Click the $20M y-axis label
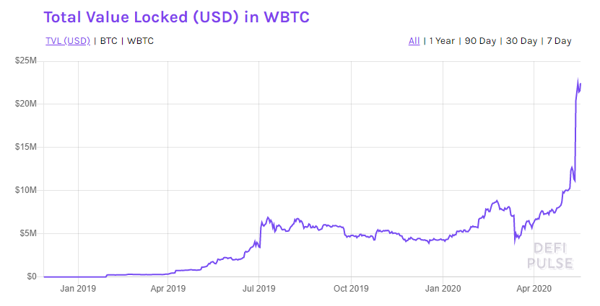The width and height of the screenshot is (600, 306). 26,104
